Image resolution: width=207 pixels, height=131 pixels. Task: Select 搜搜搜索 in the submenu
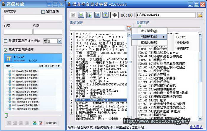tap(183, 43)
